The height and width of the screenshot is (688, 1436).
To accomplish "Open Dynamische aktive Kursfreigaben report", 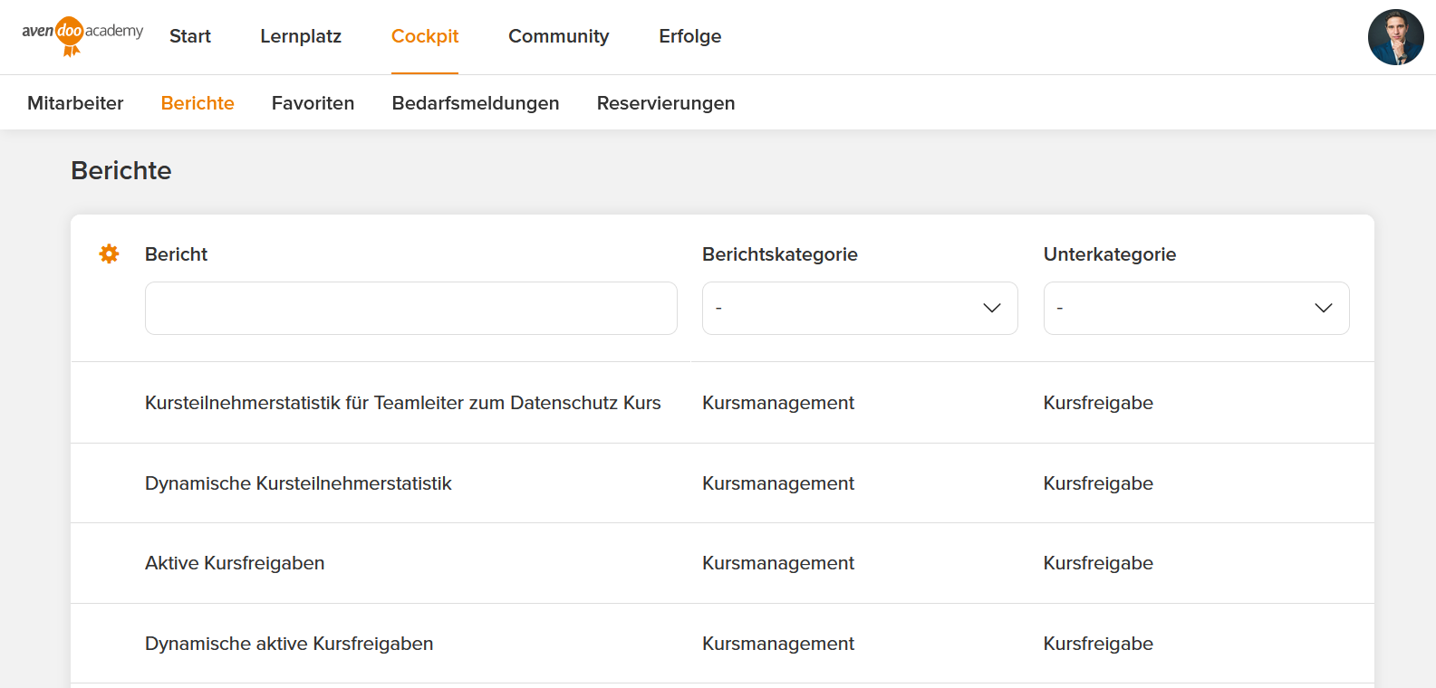I will point(289,644).
